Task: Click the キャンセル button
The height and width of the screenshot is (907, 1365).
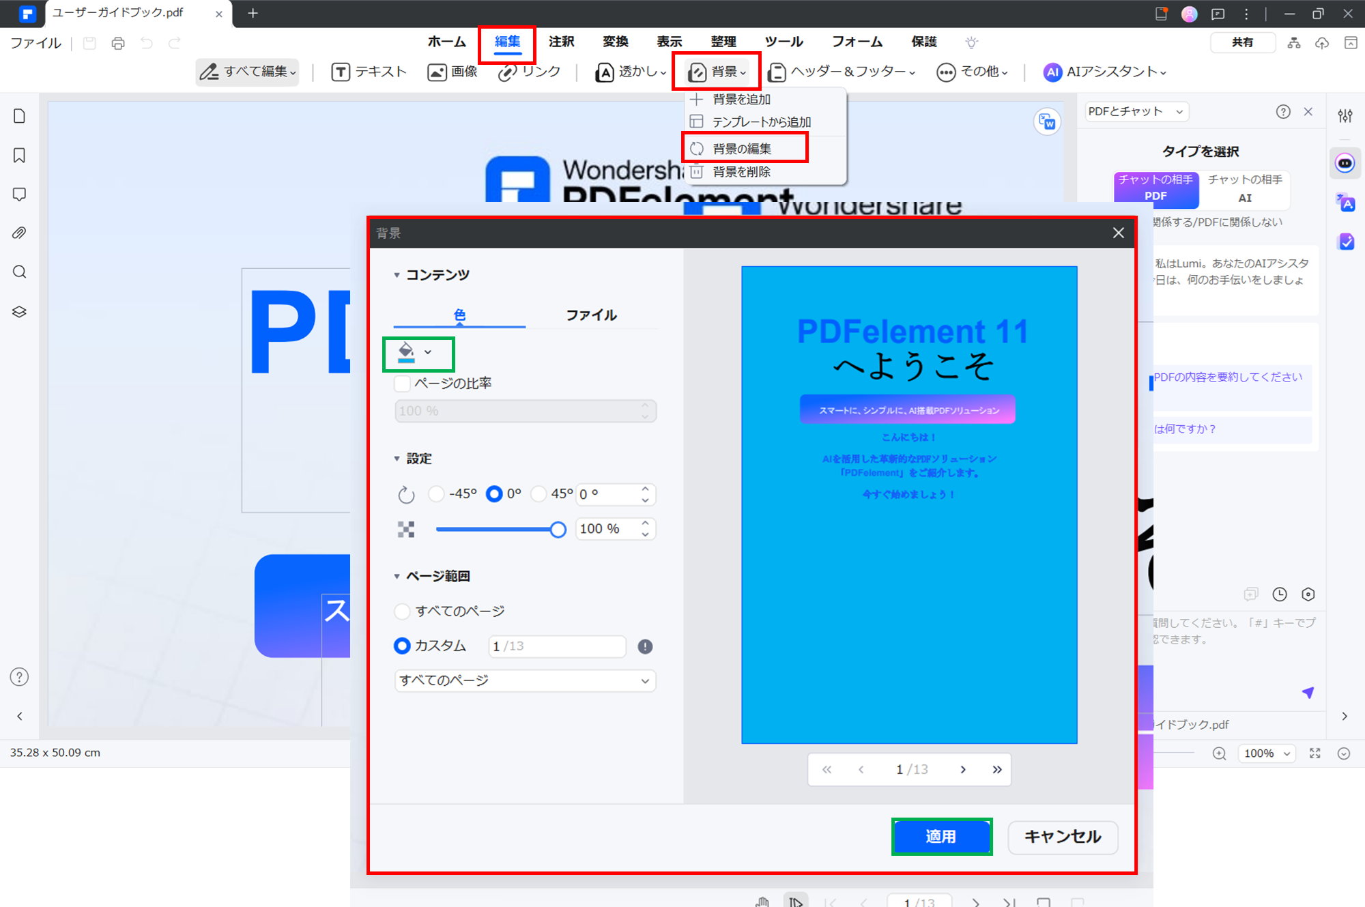Action: (1063, 837)
